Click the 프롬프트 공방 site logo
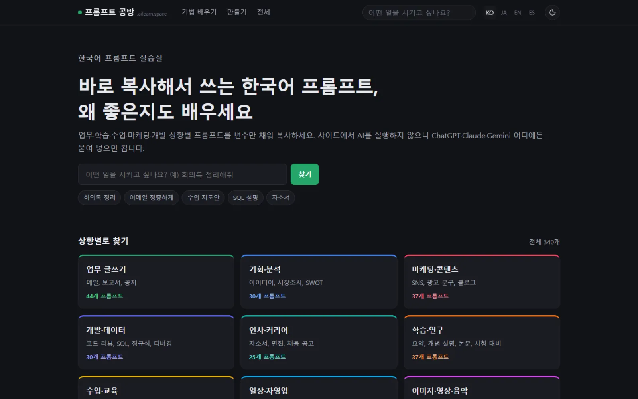638x399 pixels. pyautogui.click(x=122, y=12)
